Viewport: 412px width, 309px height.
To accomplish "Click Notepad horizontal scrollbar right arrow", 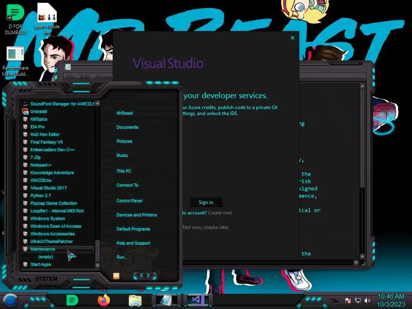I will point(356,262).
